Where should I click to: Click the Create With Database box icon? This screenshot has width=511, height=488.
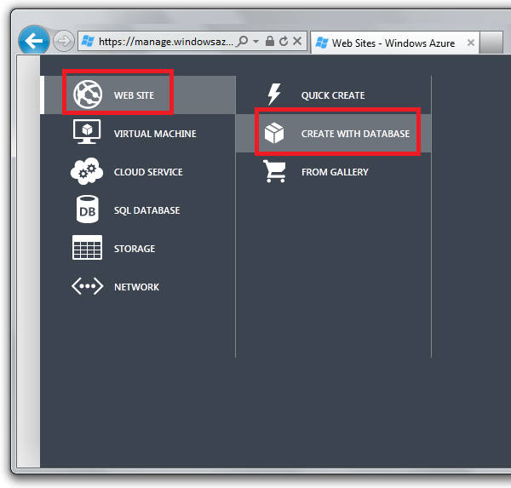click(x=274, y=133)
